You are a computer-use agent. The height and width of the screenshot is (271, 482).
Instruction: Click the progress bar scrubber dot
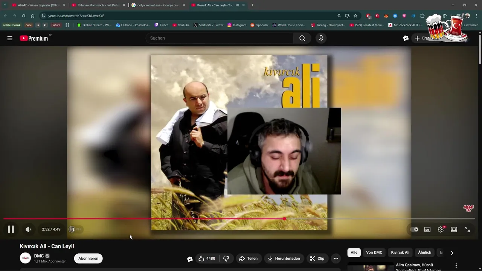tap(285, 219)
